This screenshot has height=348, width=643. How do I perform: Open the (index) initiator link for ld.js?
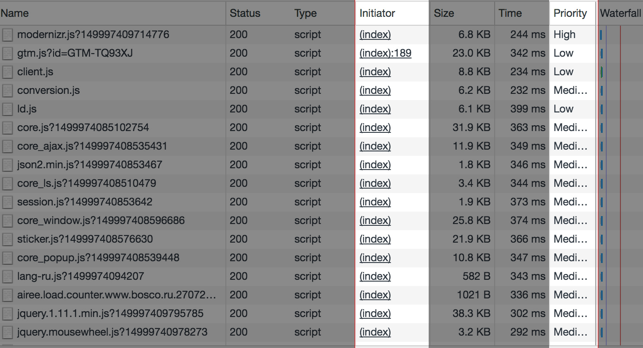click(x=375, y=109)
